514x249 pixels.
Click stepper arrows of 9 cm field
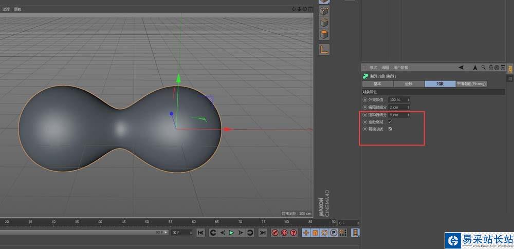pos(409,115)
